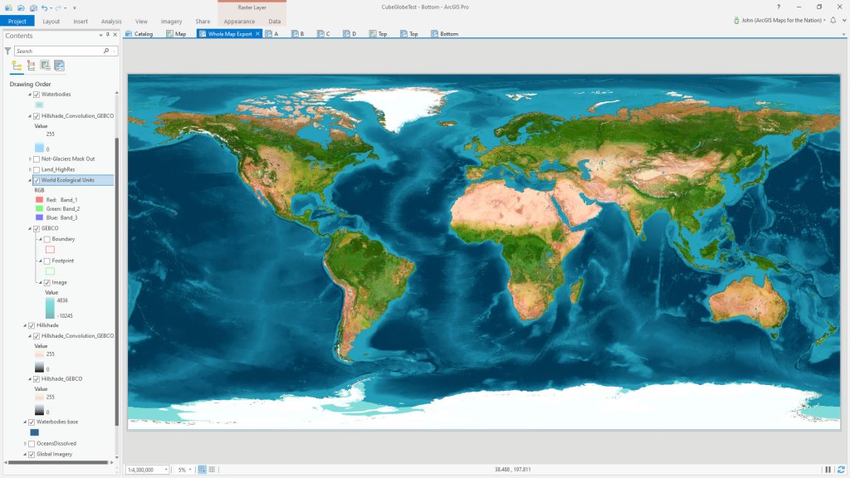
Task: Select the red Band_1 color swatch
Action: pyautogui.click(x=38, y=200)
